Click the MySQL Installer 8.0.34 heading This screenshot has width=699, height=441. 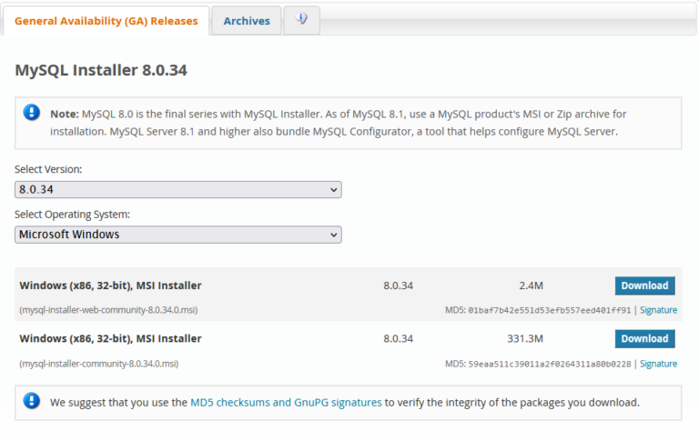(x=101, y=70)
